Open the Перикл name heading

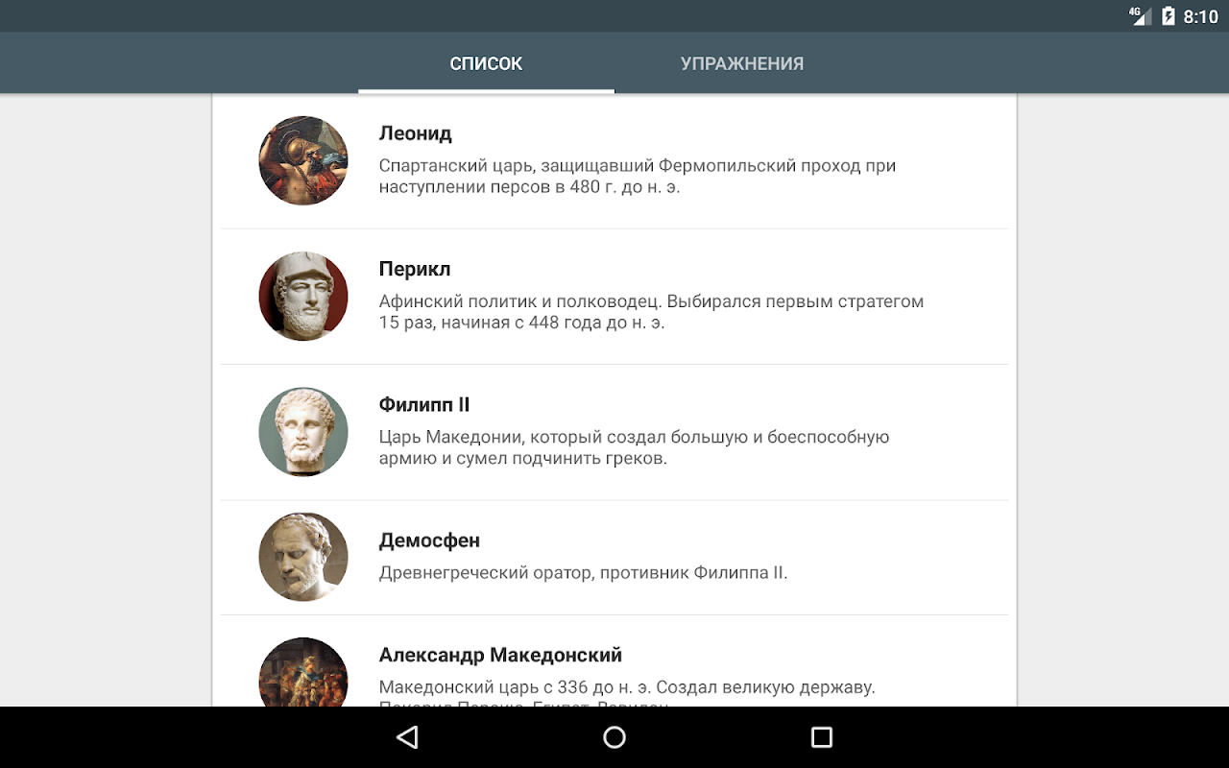tap(415, 269)
